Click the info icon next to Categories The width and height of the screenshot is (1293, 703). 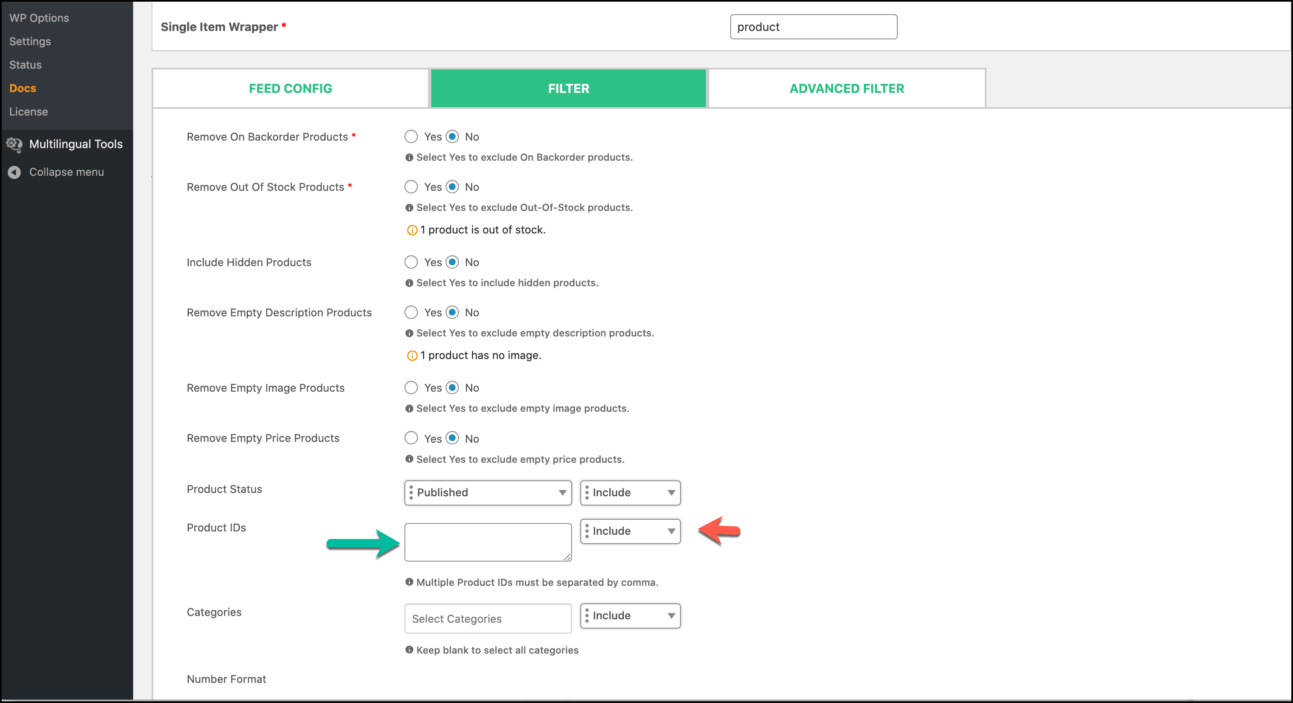pyautogui.click(x=409, y=650)
